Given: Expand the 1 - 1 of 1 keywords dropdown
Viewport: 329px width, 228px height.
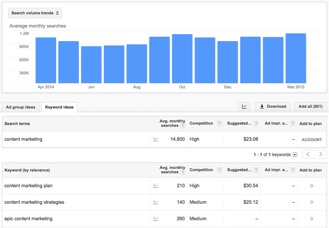Looking at the screenshot, I should pyautogui.click(x=295, y=155).
